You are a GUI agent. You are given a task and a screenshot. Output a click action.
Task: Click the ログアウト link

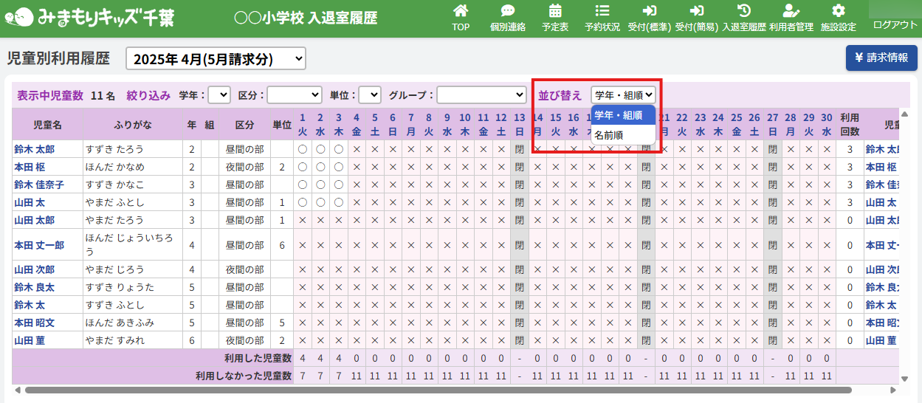pyautogui.click(x=895, y=24)
